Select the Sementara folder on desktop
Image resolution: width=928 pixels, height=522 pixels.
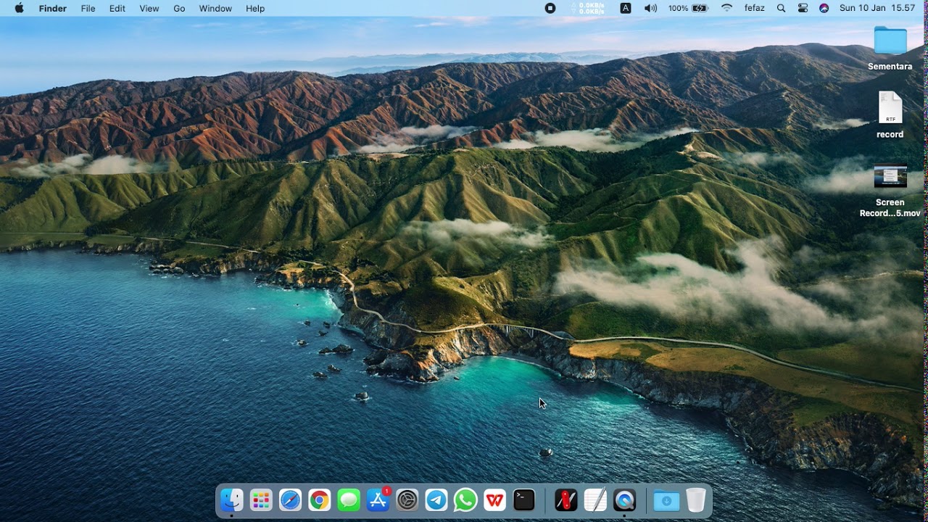coord(890,41)
